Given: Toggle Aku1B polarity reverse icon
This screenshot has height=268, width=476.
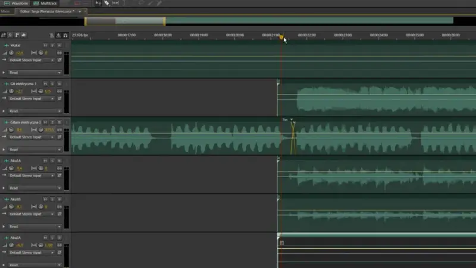Looking at the screenshot, I should coord(59,215).
